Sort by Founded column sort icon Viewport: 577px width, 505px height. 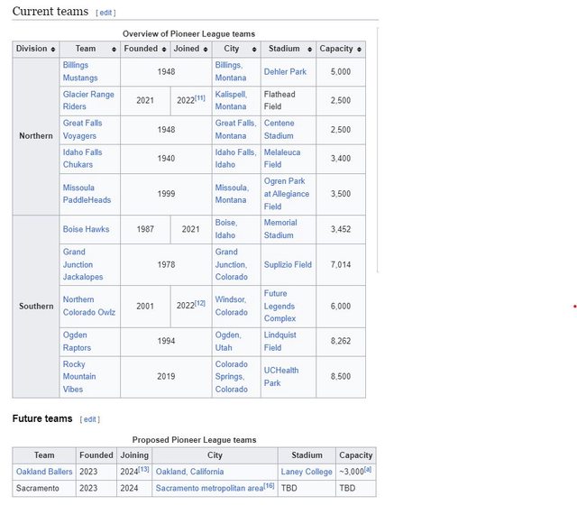(164, 49)
